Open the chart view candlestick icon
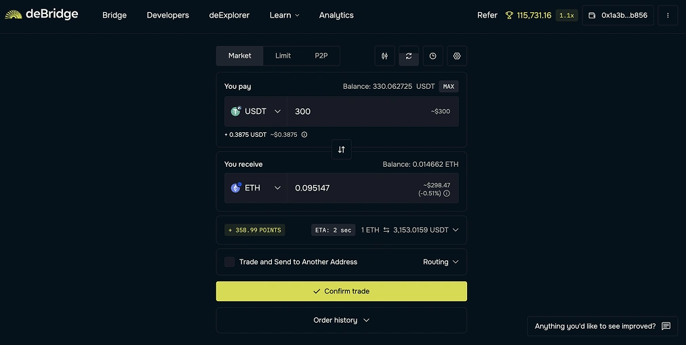 [384, 56]
